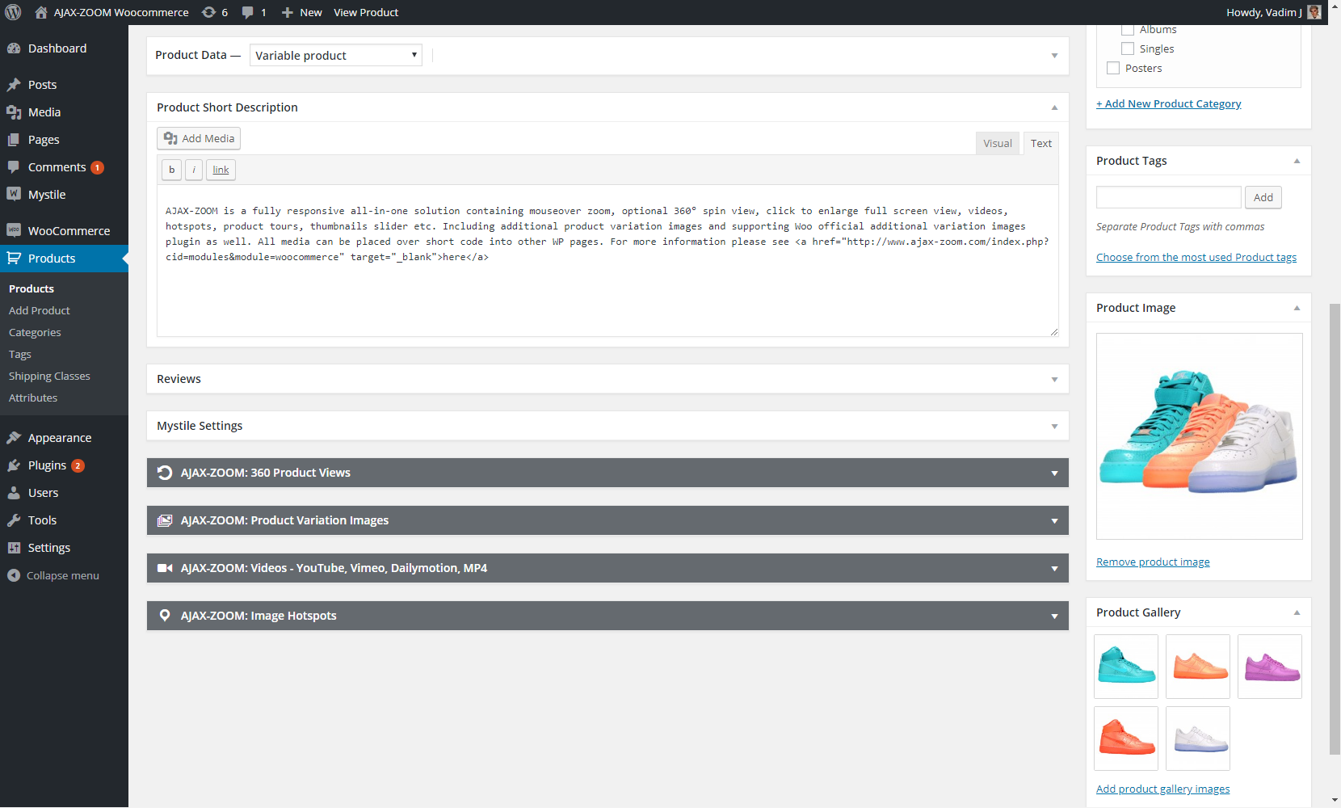The width and height of the screenshot is (1341, 808).
Task: Collapse the Product Tags panel
Action: coord(1297,161)
